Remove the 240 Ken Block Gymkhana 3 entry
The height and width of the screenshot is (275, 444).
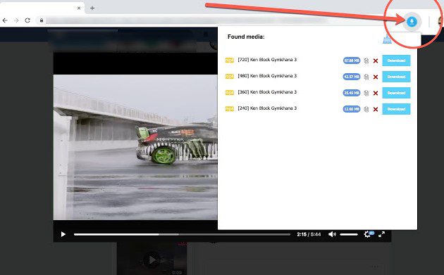(x=376, y=109)
